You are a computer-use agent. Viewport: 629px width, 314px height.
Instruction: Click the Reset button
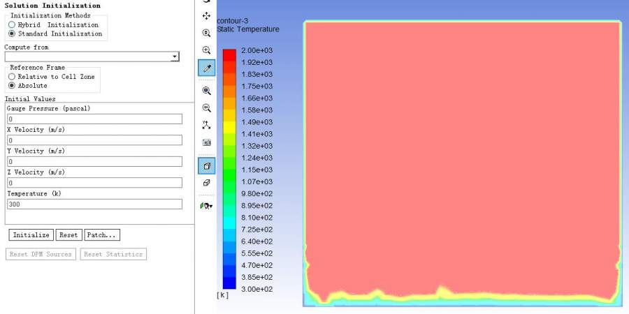[x=68, y=235]
